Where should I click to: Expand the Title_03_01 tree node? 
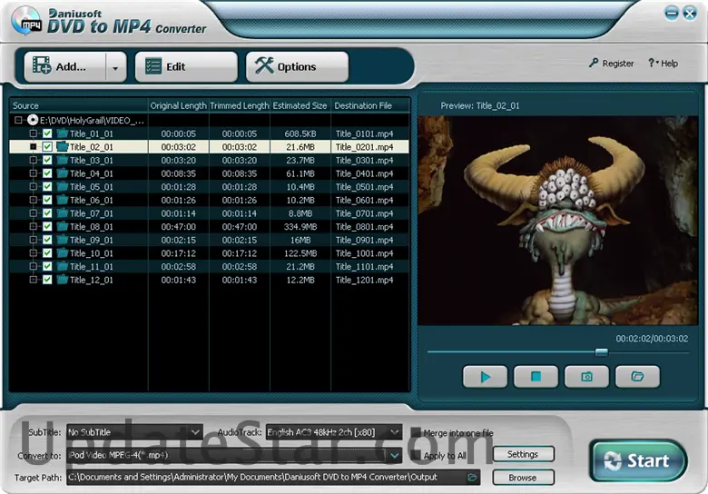point(33,160)
